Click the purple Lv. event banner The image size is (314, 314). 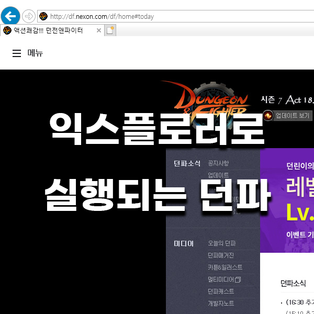pyautogui.click(x=287, y=200)
